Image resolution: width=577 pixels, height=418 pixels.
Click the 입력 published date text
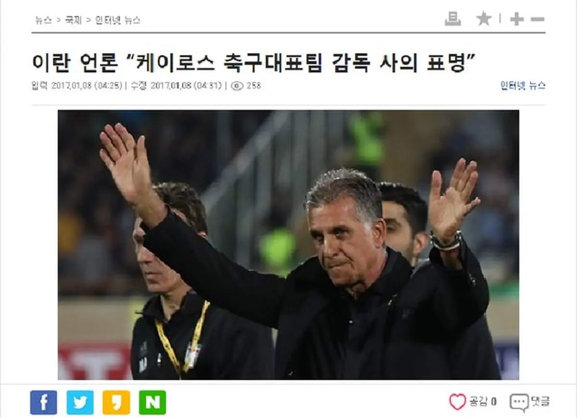pyautogui.click(x=77, y=86)
